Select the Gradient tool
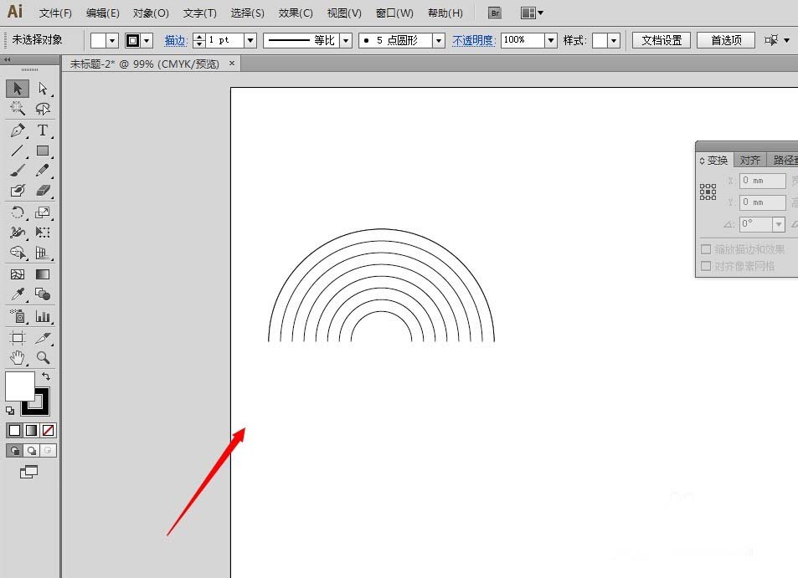Image resolution: width=798 pixels, height=578 pixels. (43, 274)
